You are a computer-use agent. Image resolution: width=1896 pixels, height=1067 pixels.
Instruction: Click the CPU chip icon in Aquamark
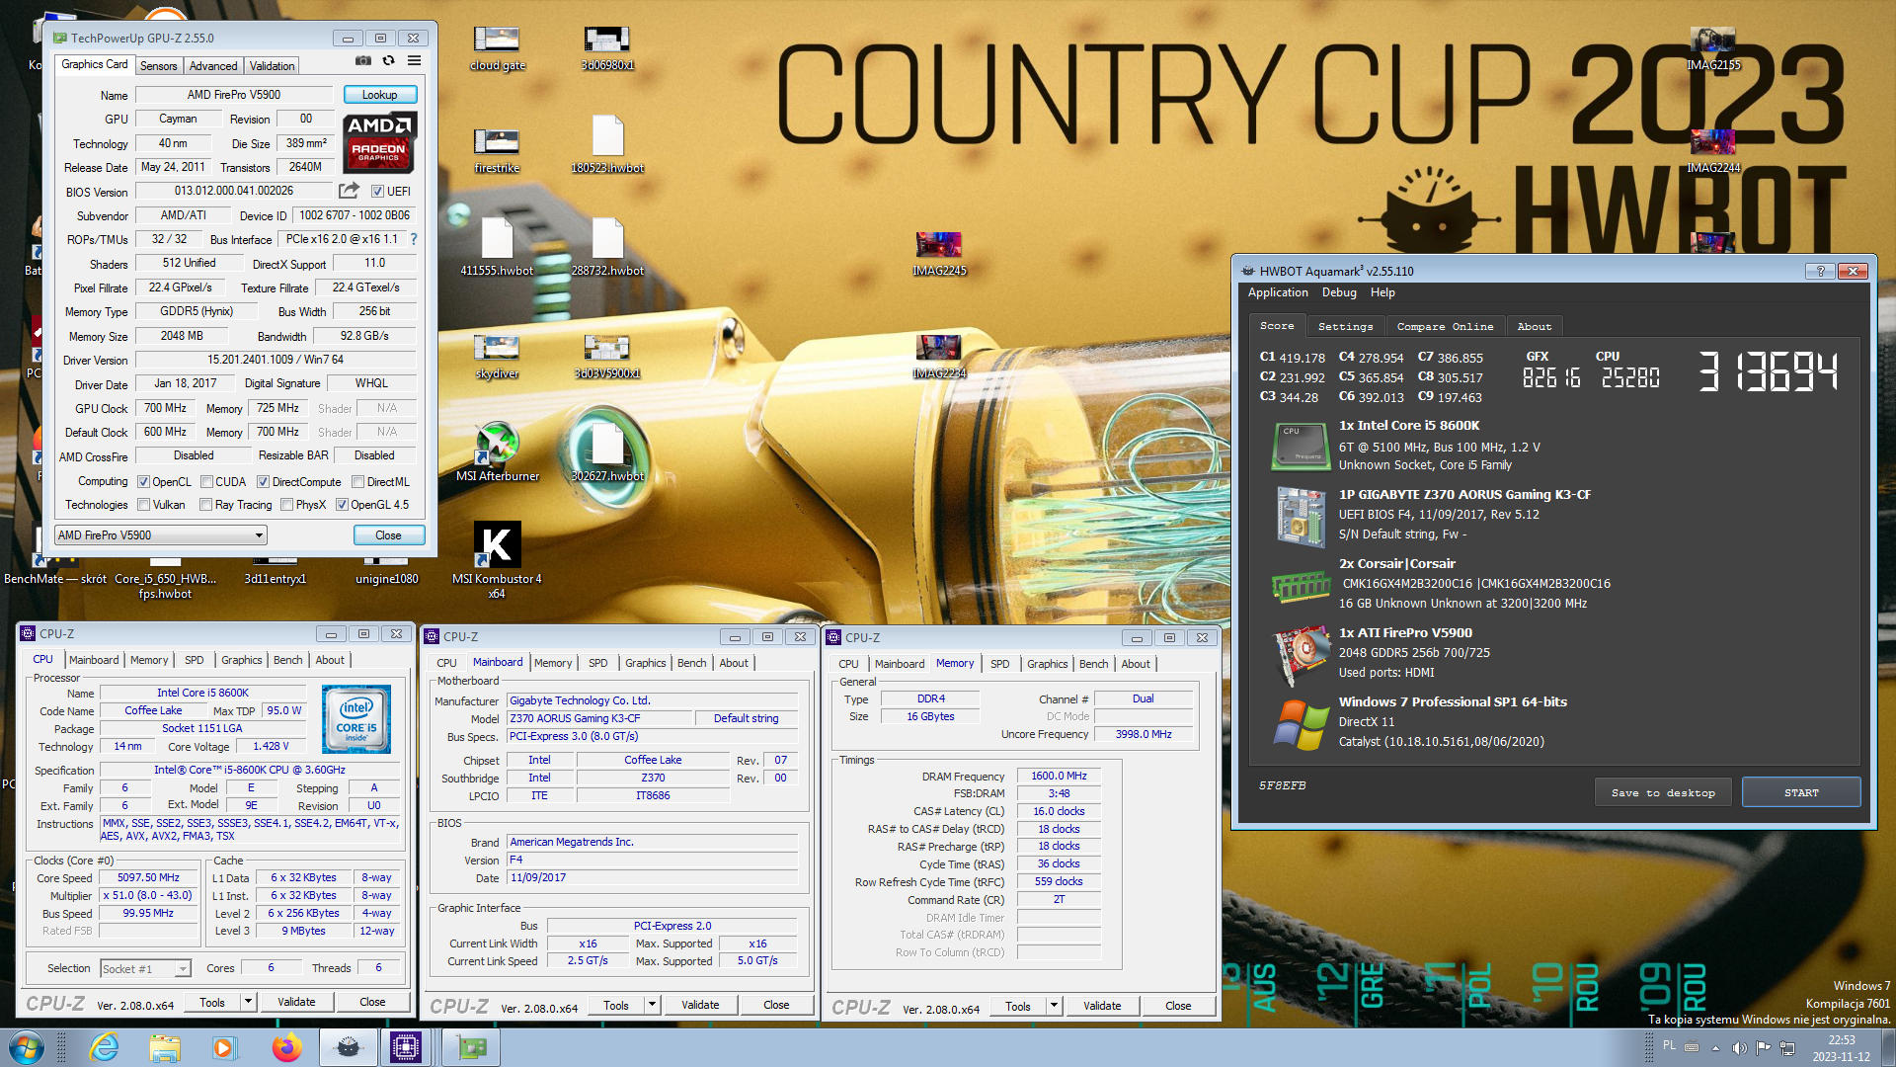coord(1301,447)
